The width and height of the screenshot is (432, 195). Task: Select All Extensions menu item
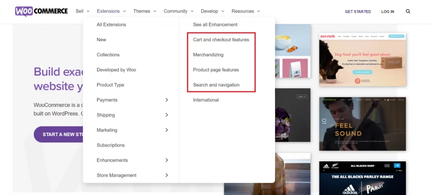[111, 25]
